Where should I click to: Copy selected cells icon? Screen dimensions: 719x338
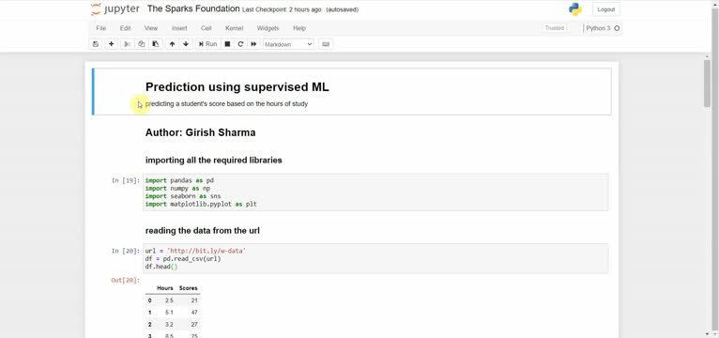141,44
